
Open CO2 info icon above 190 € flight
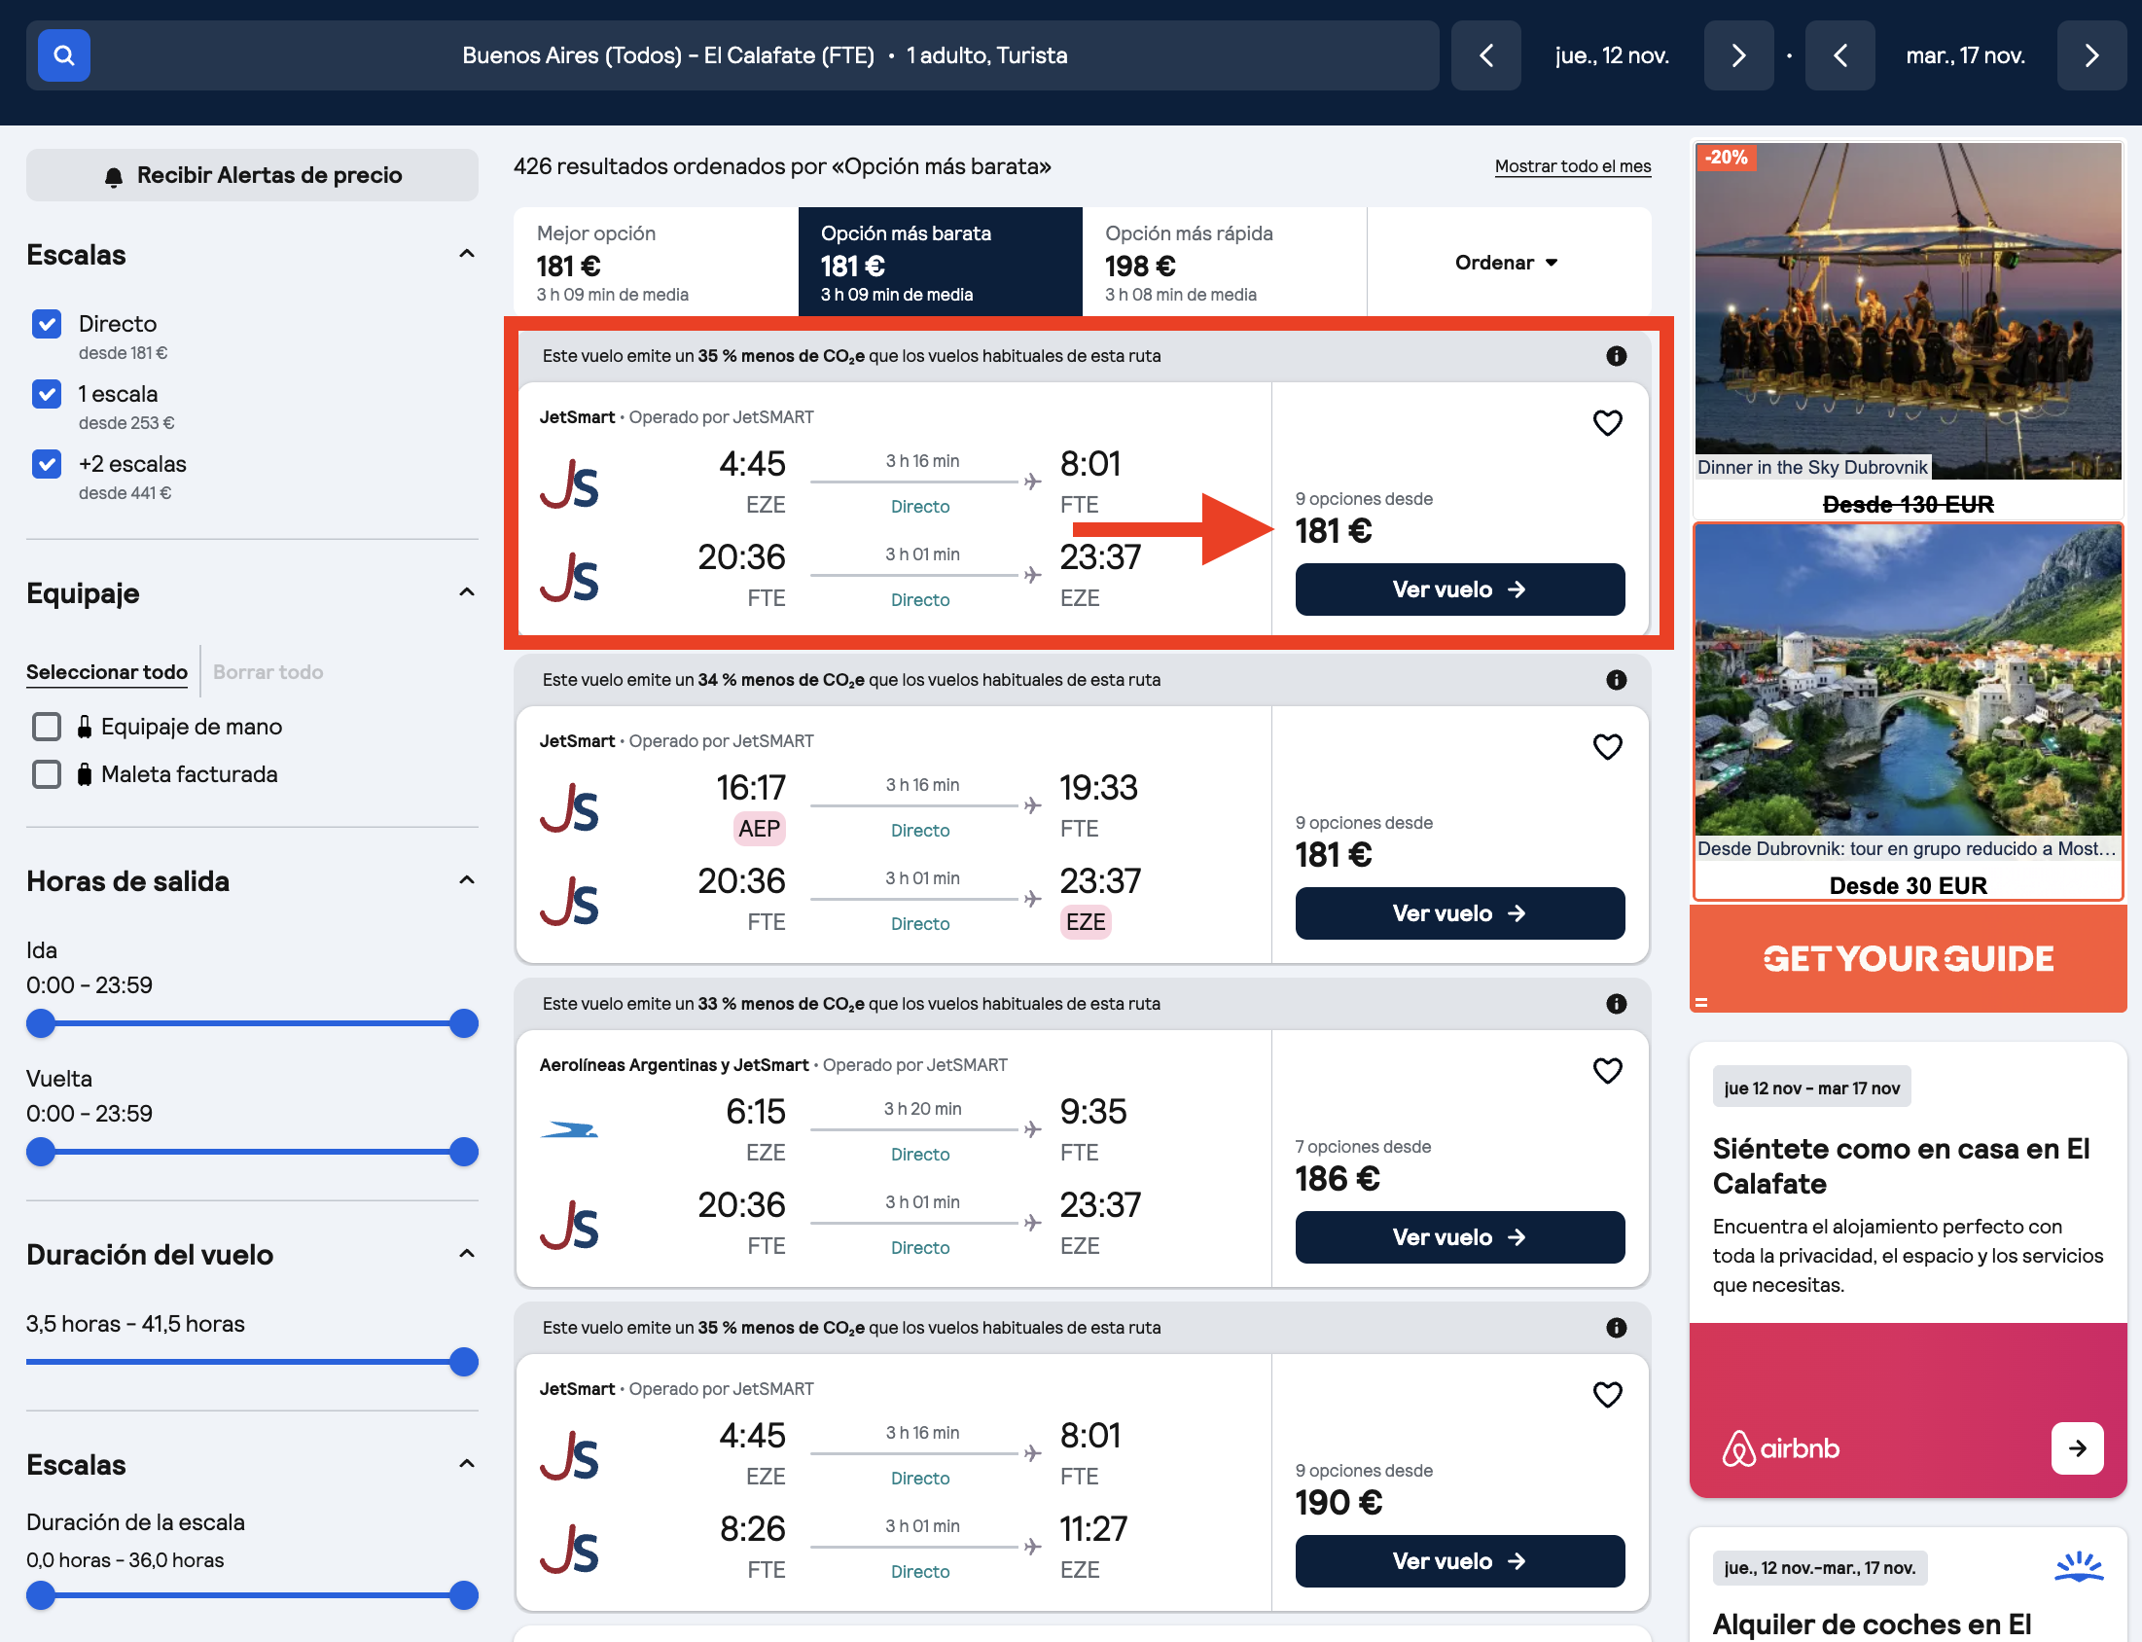(x=1617, y=1328)
